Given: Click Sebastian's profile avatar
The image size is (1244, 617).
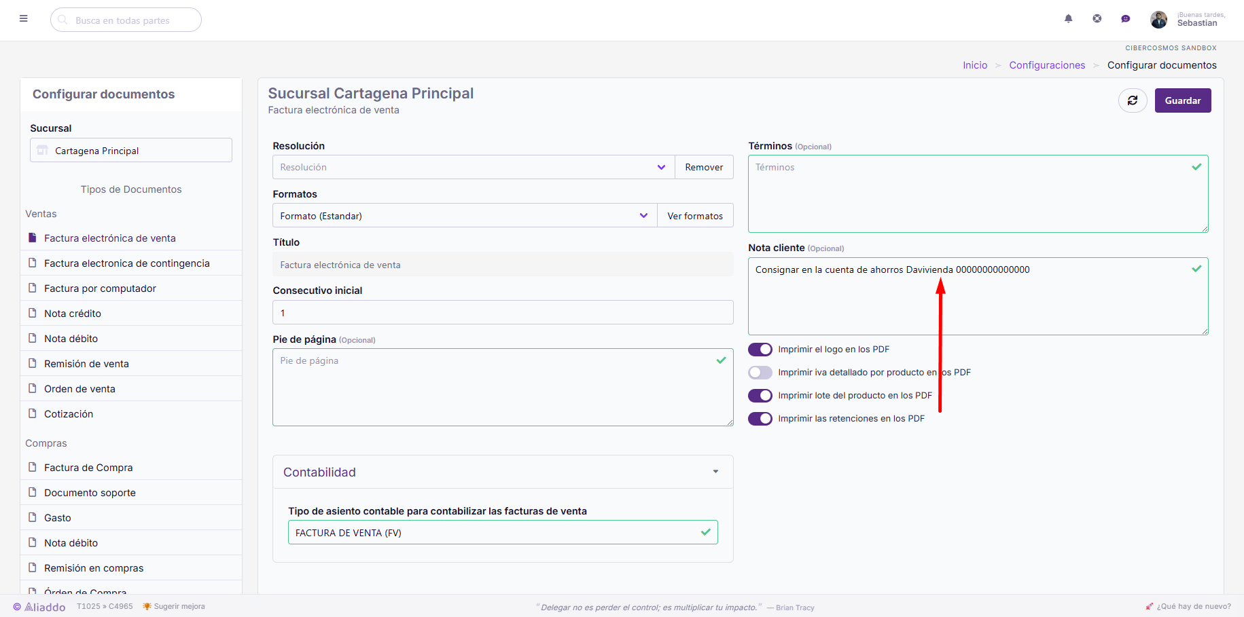Looking at the screenshot, I should tap(1158, 19).
